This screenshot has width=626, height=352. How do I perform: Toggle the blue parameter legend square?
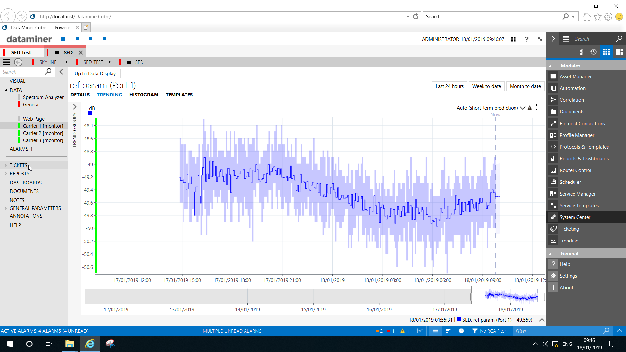click(x=90, y=113)
